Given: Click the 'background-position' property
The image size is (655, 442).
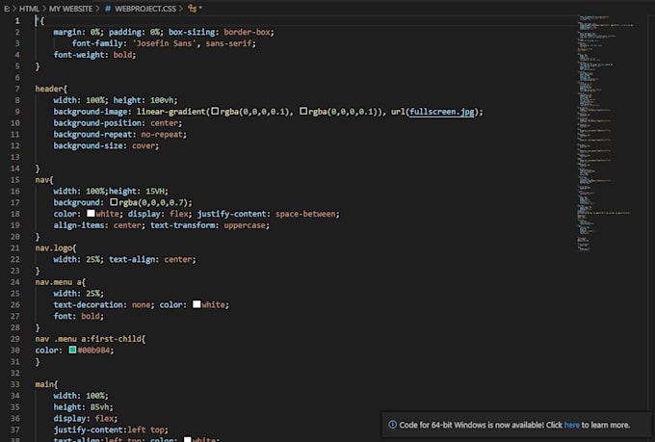Looking at the screenshot, I should coord(97,123).
